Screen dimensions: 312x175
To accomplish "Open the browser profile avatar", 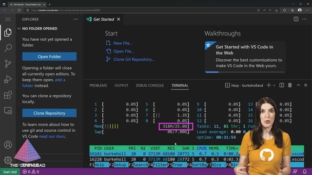I will (x=300, y=10).
